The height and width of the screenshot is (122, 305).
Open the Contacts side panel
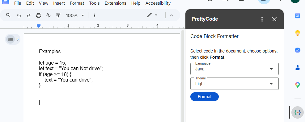click(297, 68)
